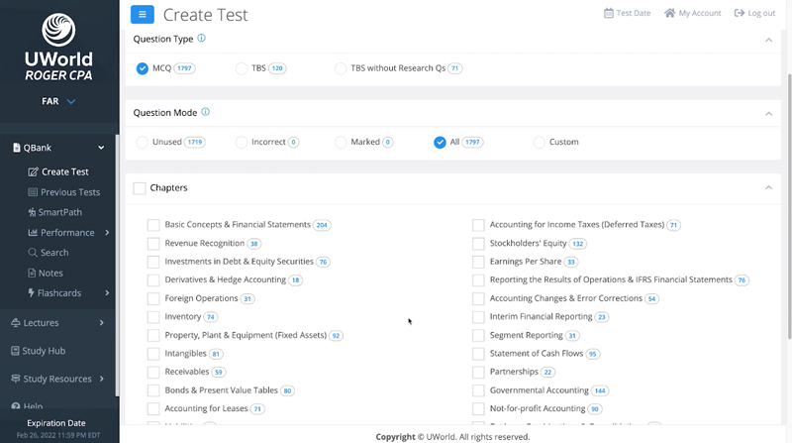The width and height of the screenshot is (792, 443).
Task: Open Previous Tests in the sidebar
Action: [x=69, y=192]
